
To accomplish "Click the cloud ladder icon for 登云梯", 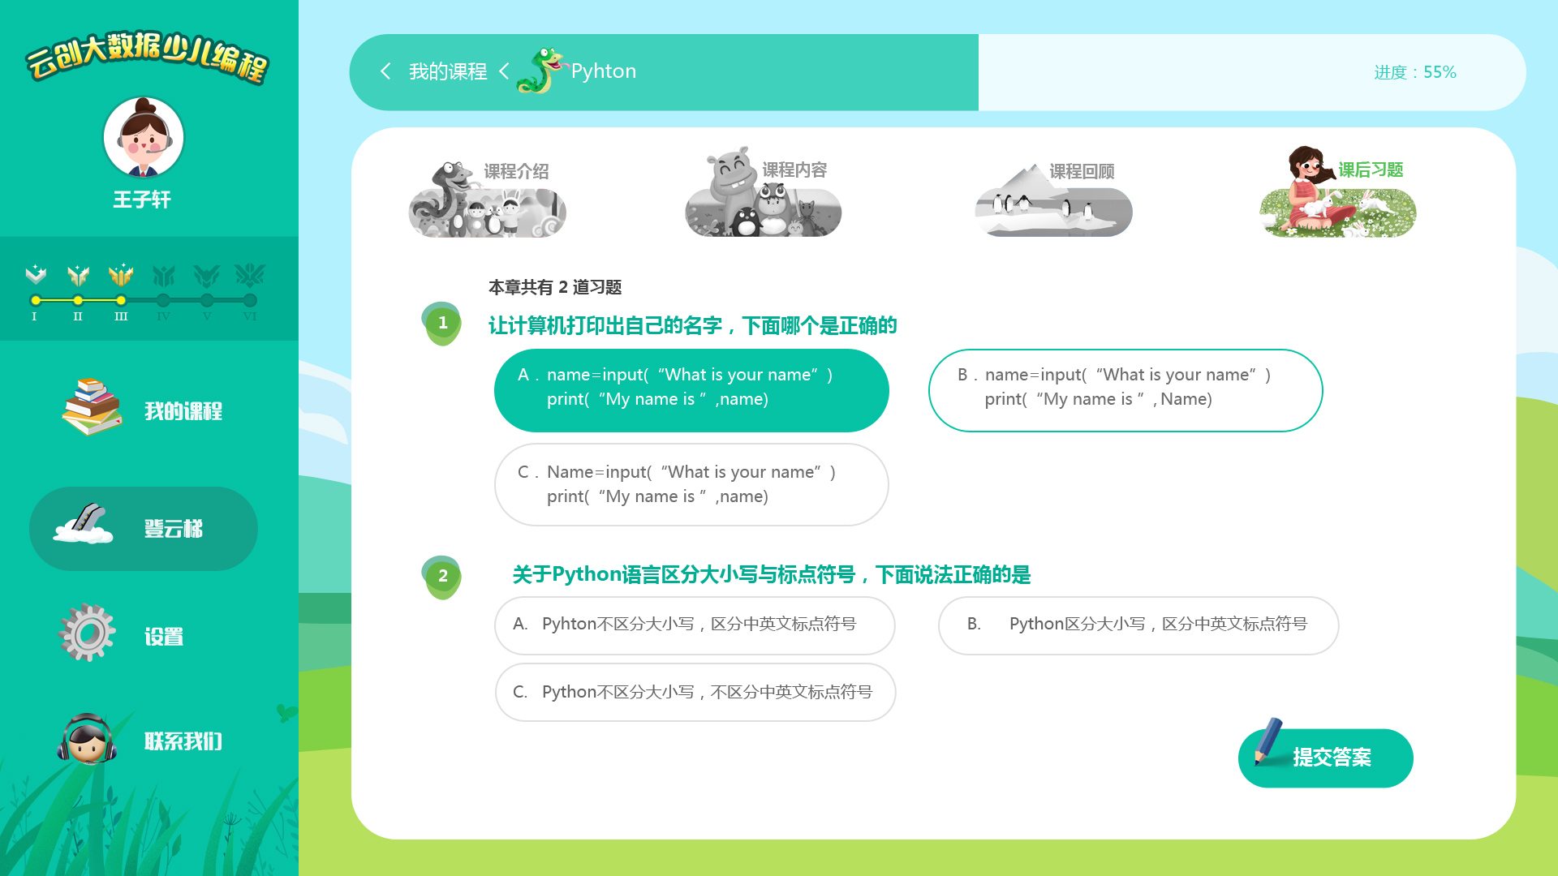I will pos(84,524).
